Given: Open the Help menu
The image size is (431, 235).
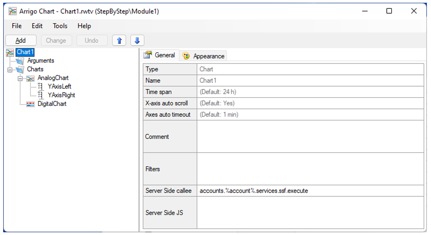Looking at the screenshot, I should click(x=84, y=26).
